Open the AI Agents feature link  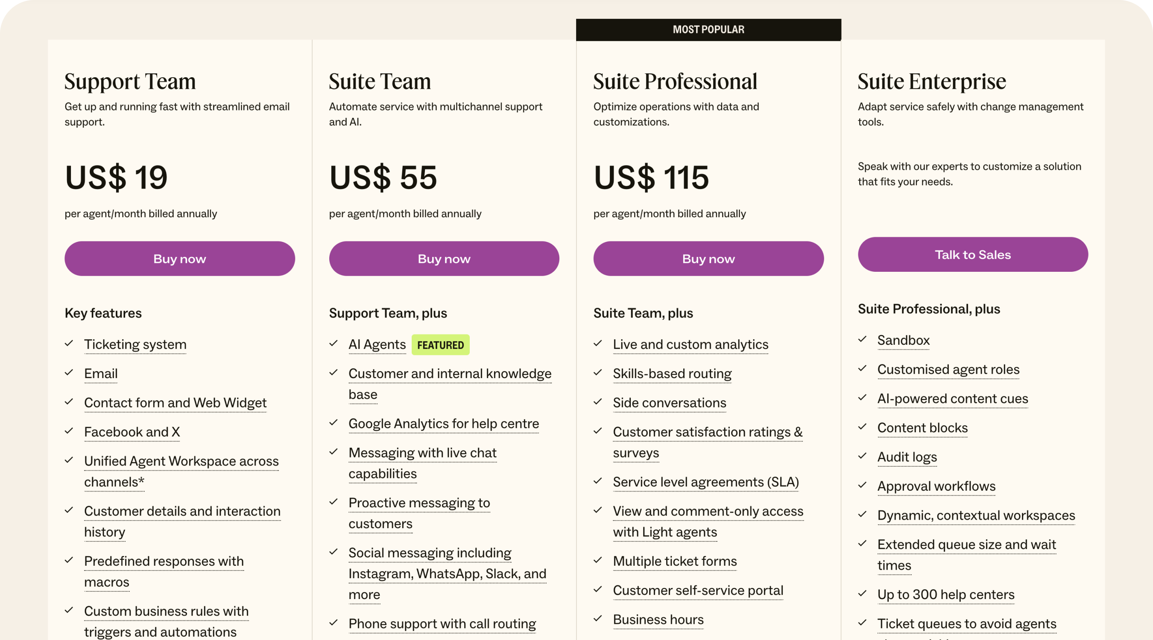377,344
